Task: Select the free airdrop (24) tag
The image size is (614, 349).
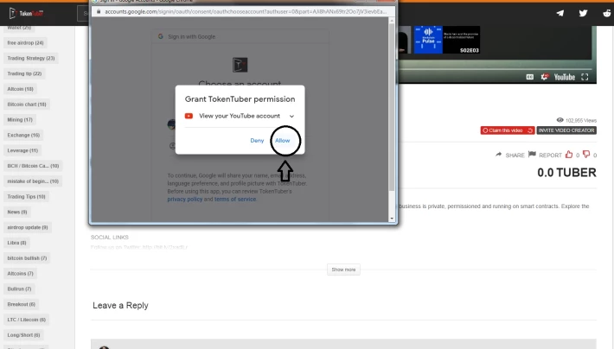Action: (x=25, y=42)
